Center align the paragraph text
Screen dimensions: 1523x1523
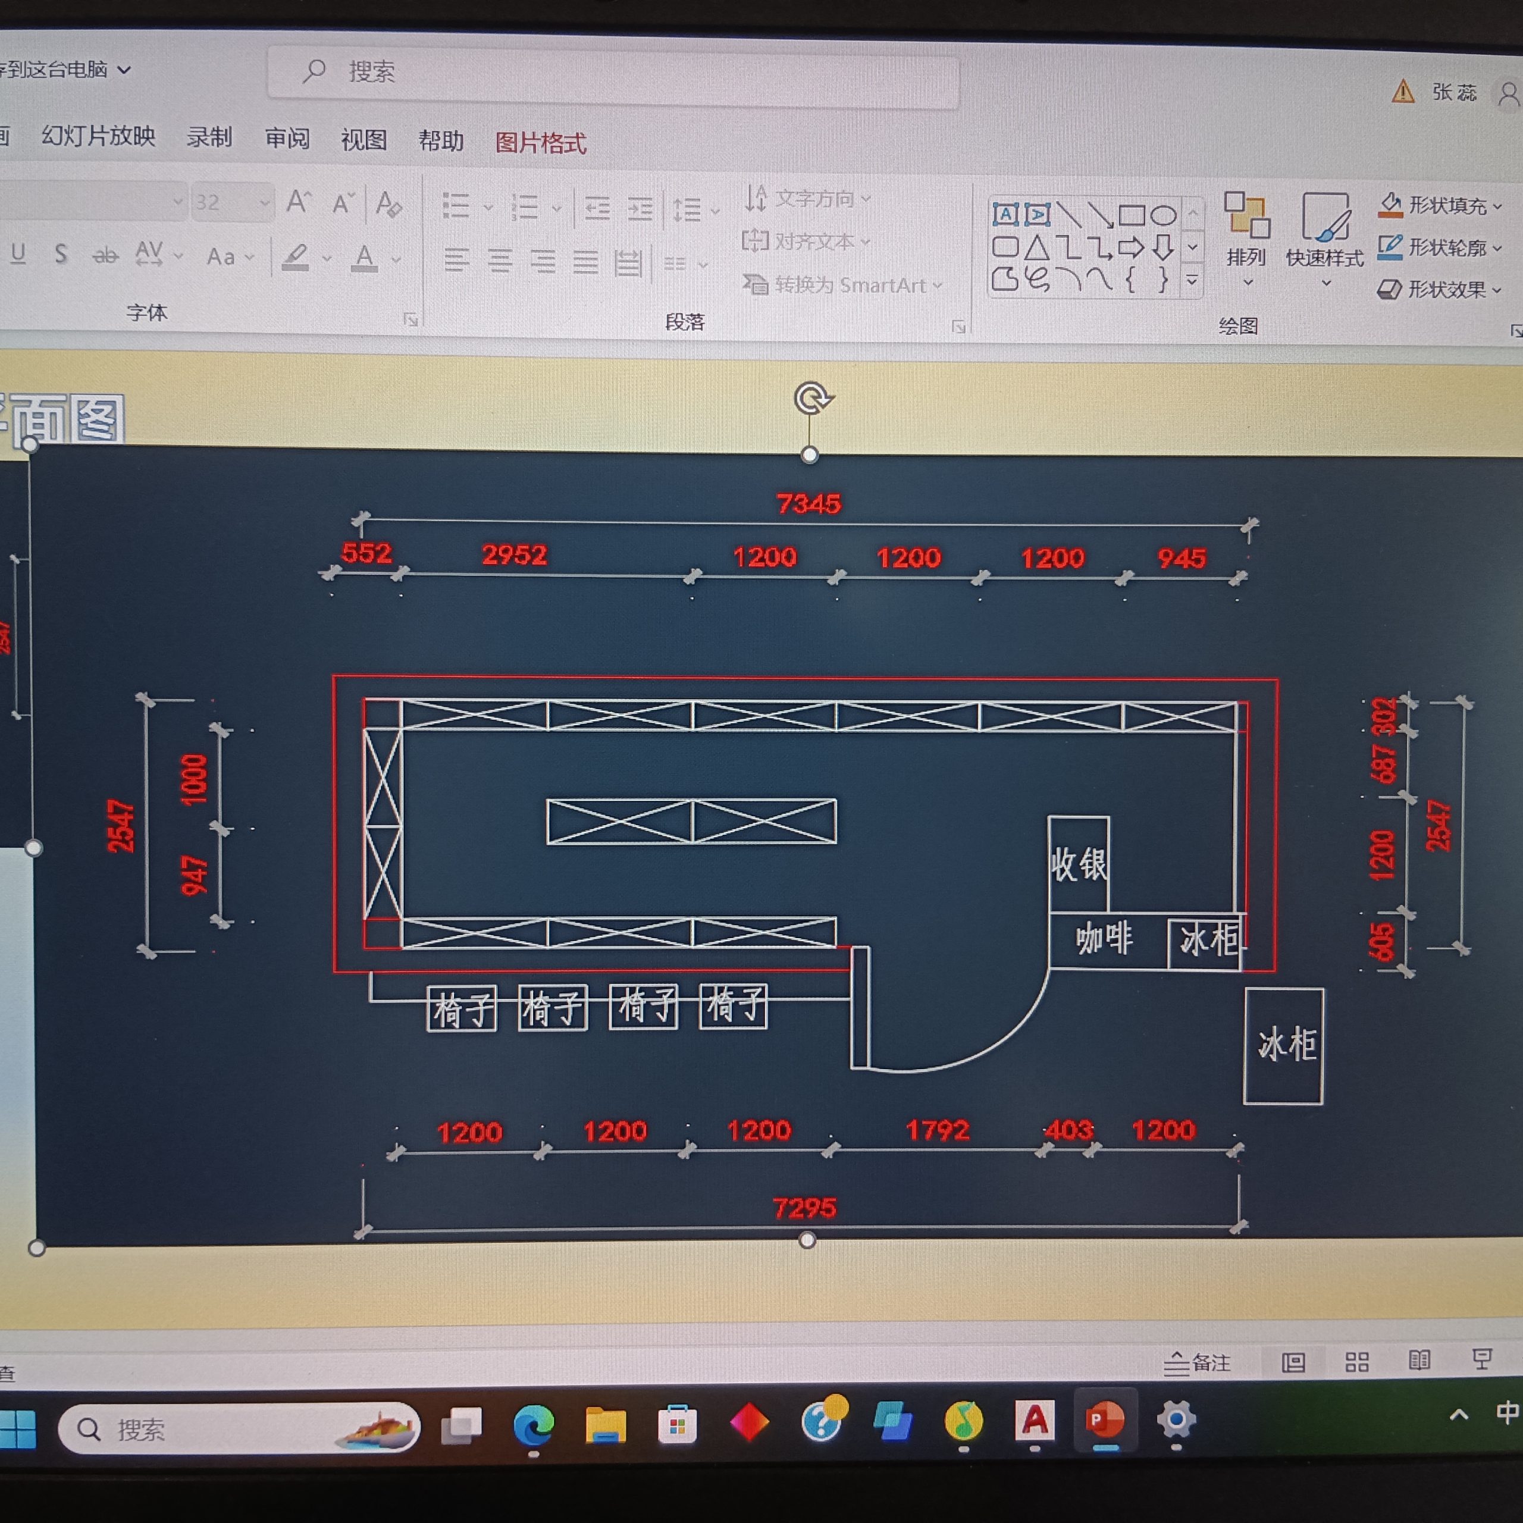pos(500,260)
